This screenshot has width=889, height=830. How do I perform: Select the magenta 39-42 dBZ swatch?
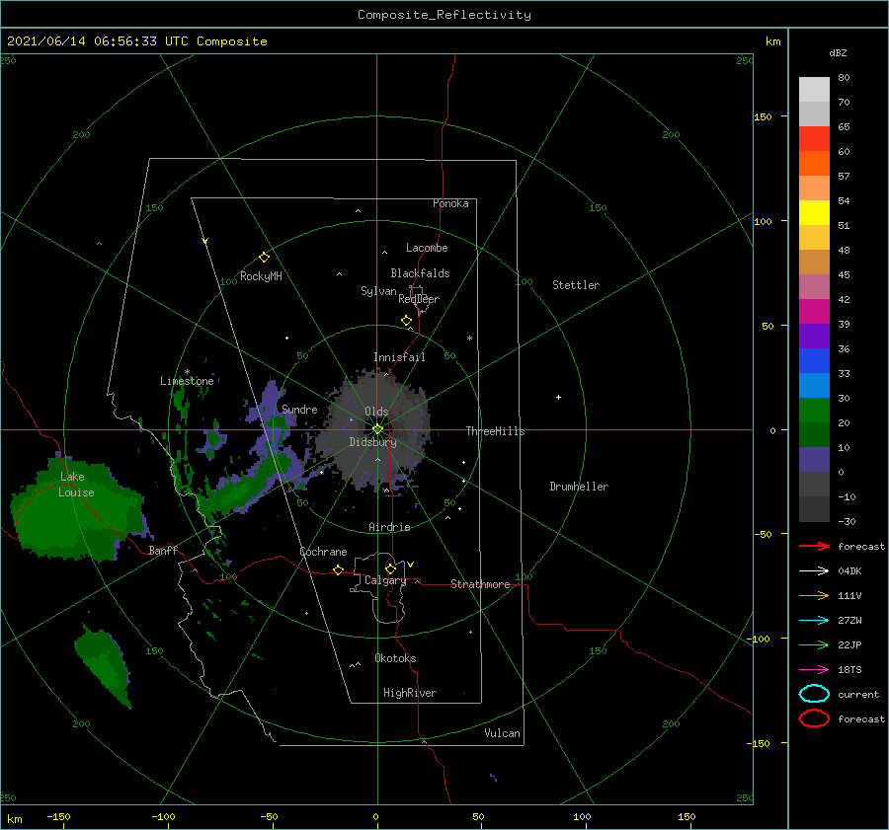[814, 312]
